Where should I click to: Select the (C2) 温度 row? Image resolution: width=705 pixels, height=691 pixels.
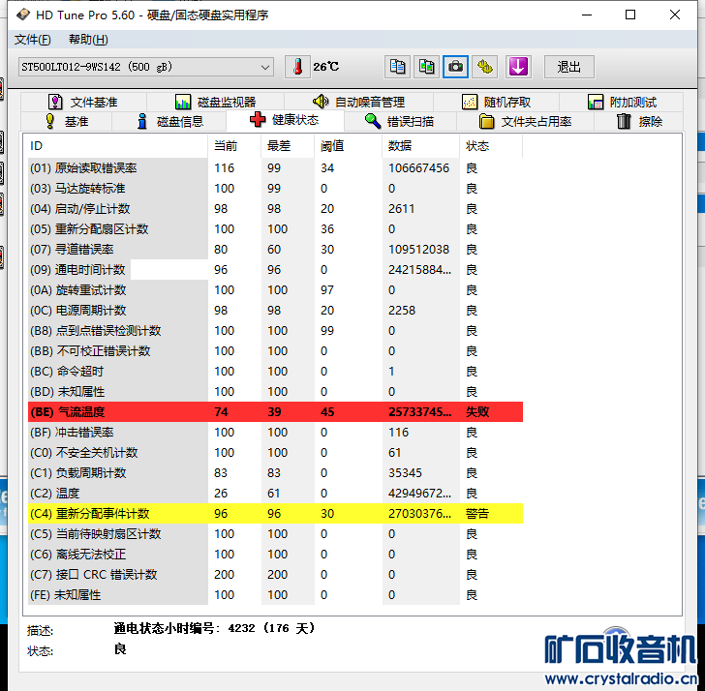(x=275, y=494)
